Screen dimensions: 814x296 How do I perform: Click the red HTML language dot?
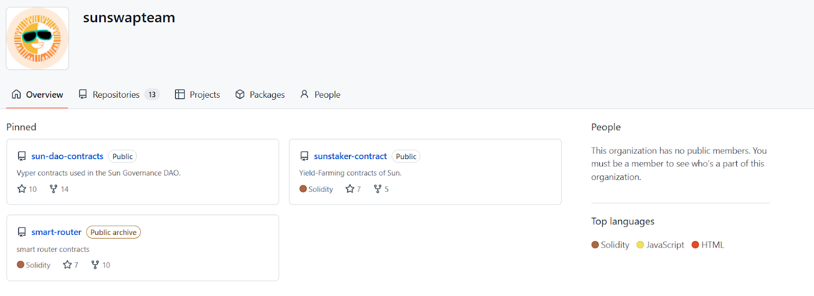coord(695,245)
